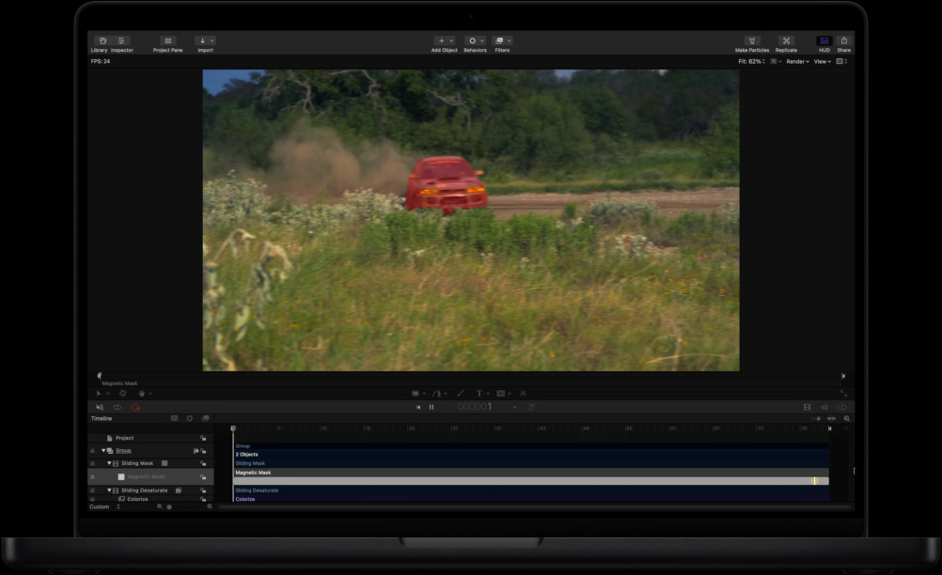
Task: Open the Add Object dropdown
Action: [445, 41]
